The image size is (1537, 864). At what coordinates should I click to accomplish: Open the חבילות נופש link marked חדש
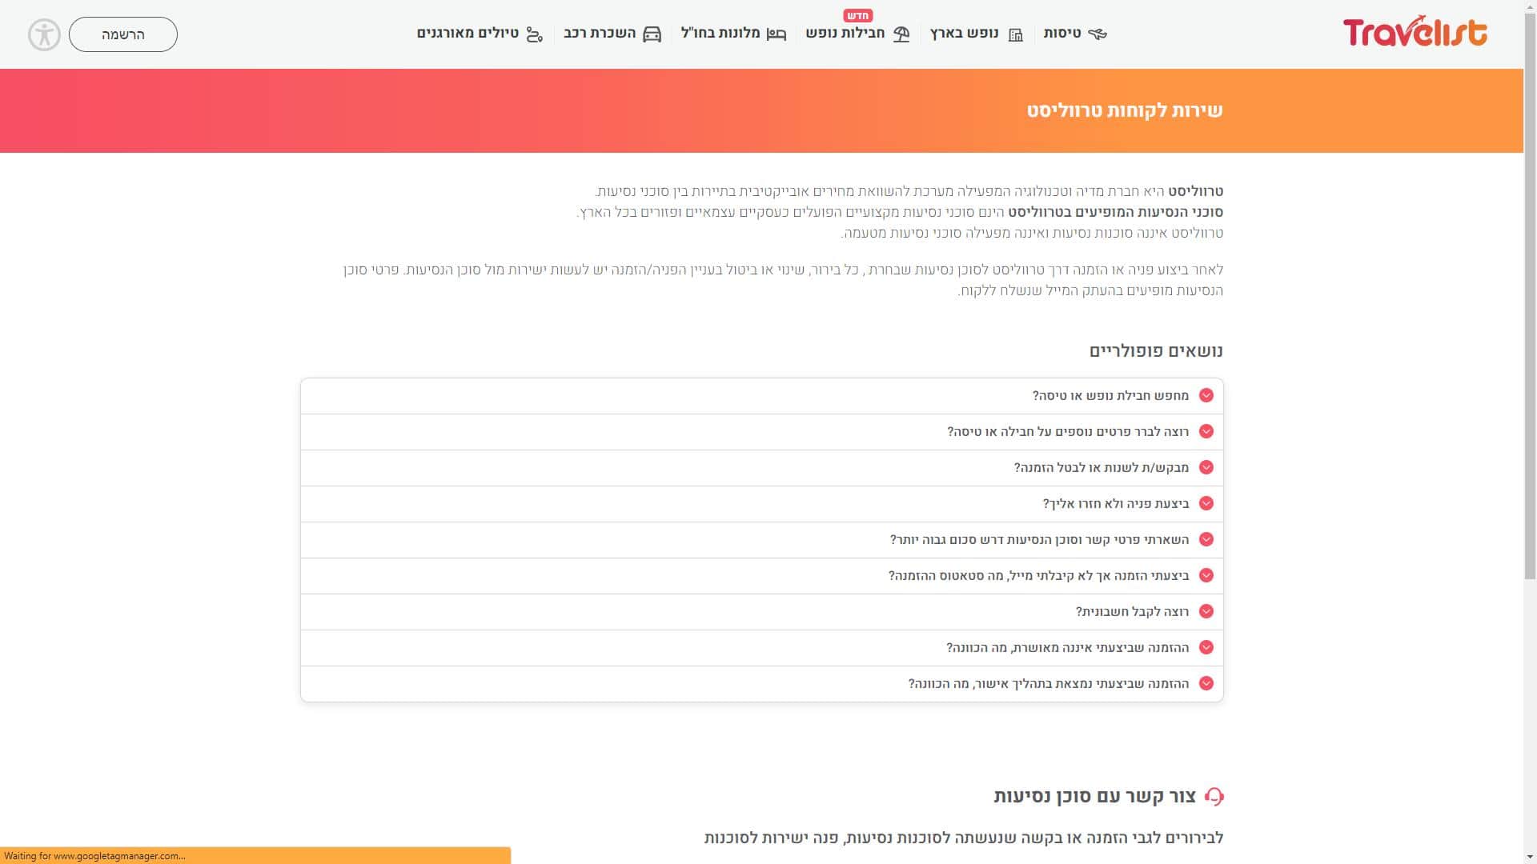tap(845, 34)
